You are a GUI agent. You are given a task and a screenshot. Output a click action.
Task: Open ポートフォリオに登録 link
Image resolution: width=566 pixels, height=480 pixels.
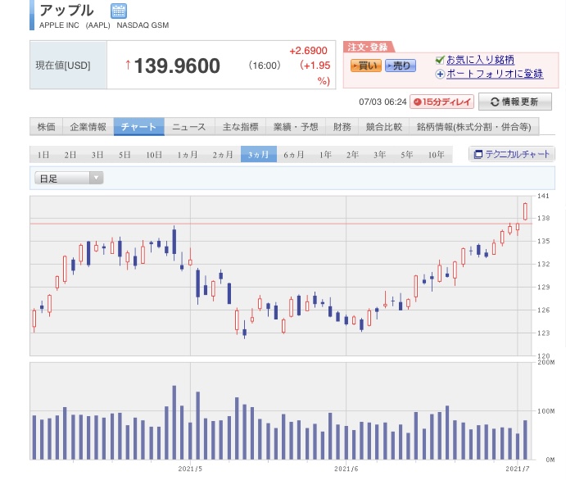coord(495,74)
